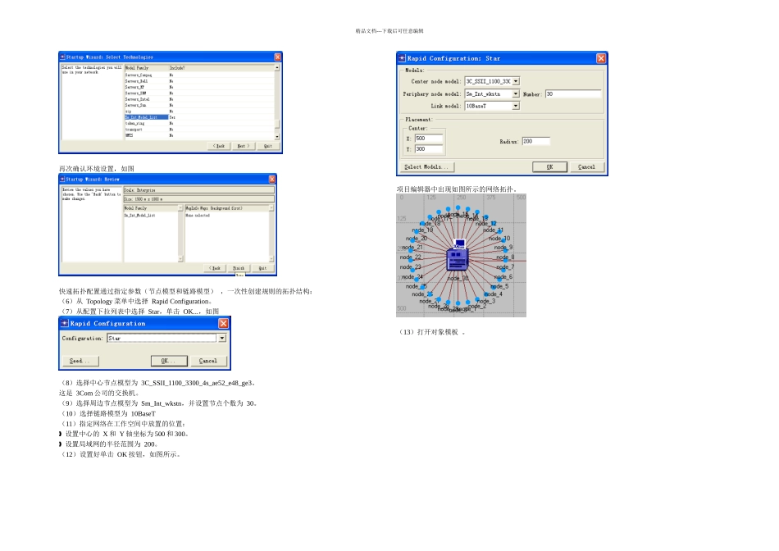The height and width of the screenshot is (551, 779).
Task: Click Rapid Configuration dialog title icon
Action: [64, 323]
